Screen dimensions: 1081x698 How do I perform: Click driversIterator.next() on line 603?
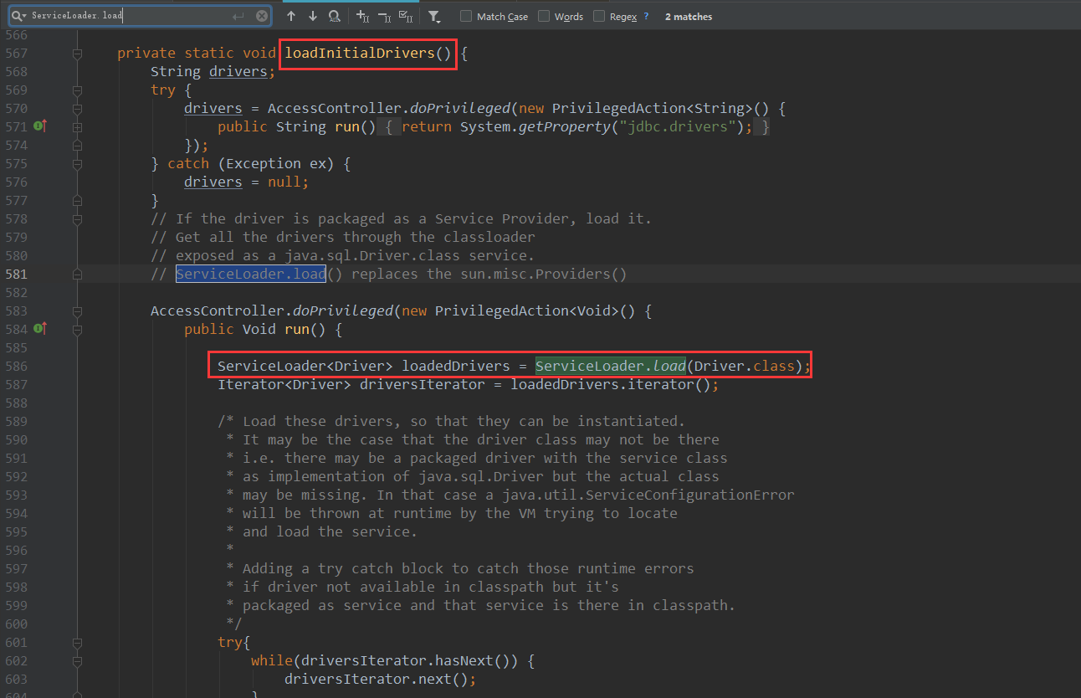(377, 679)
